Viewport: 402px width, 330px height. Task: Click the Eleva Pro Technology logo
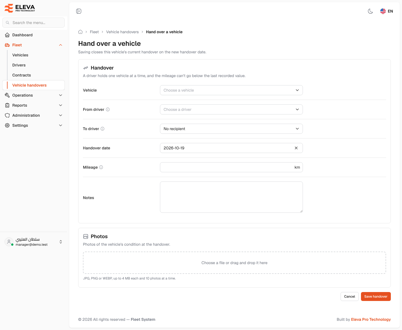(20, 8)
